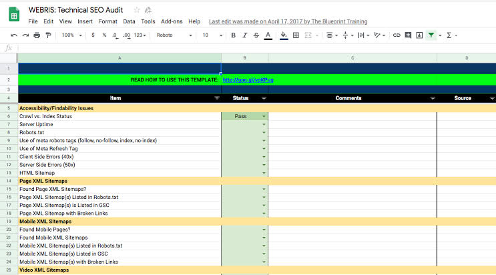Open the Format menu
The image size is (496, 275).
click(x=107, y=21)
